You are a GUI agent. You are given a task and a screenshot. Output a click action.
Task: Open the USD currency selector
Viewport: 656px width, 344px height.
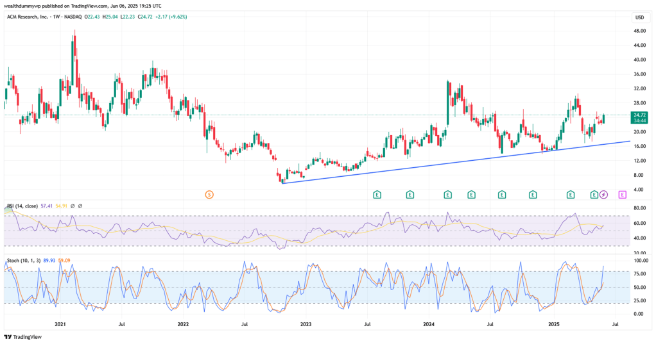click(640, 17)
